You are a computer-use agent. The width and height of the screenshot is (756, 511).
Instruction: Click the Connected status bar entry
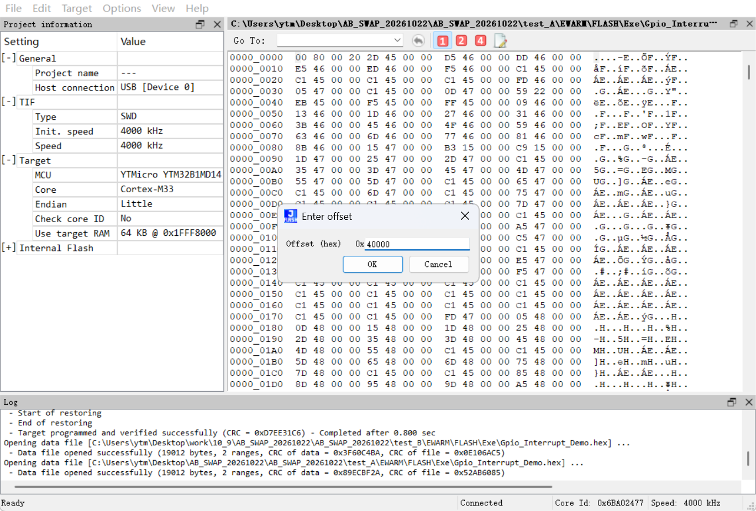[481, 503]
